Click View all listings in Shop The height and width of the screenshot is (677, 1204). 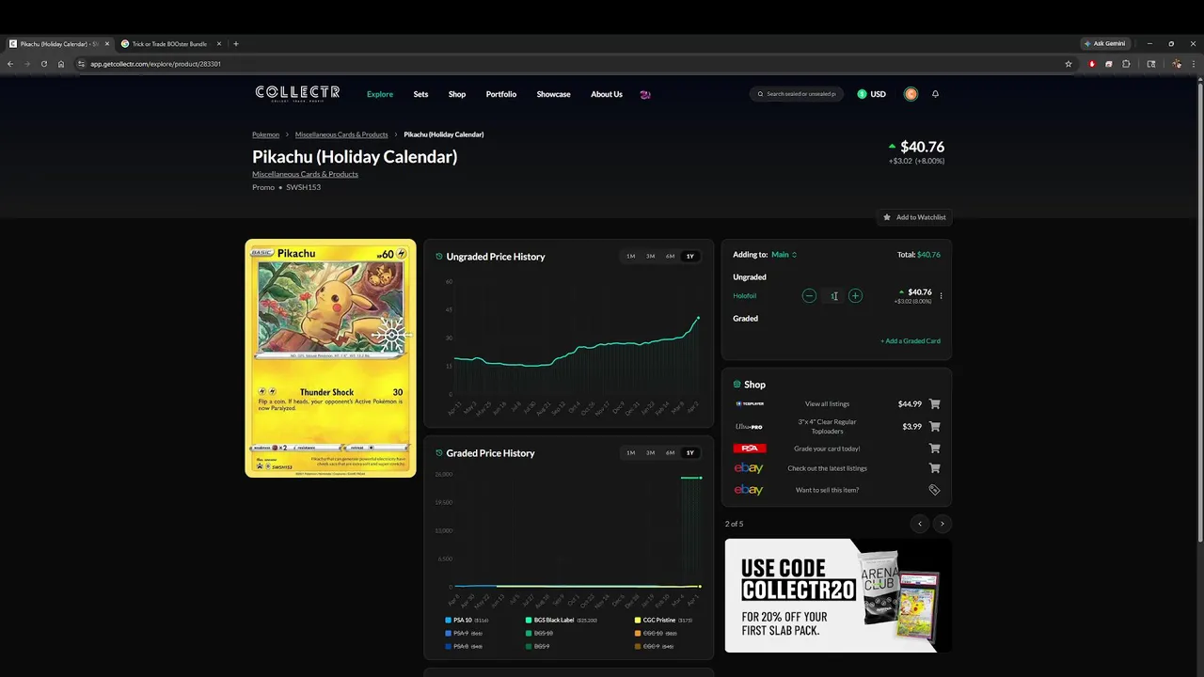click(x=827, y=403)
